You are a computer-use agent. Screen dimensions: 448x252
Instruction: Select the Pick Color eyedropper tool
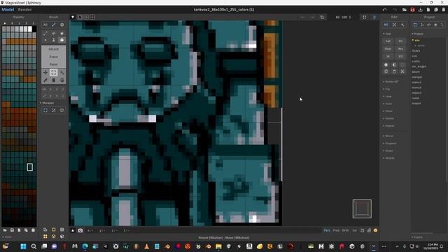(45, 80)
